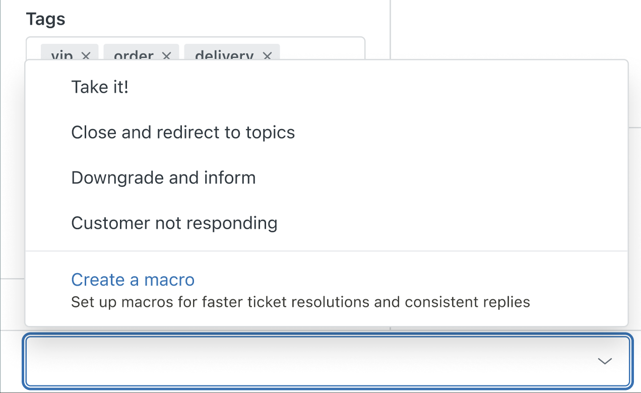The height and width of the screenshot is (393, 641).
Task: Collapse macro list with the chevron arrow
Action: (x=604, y=361)
